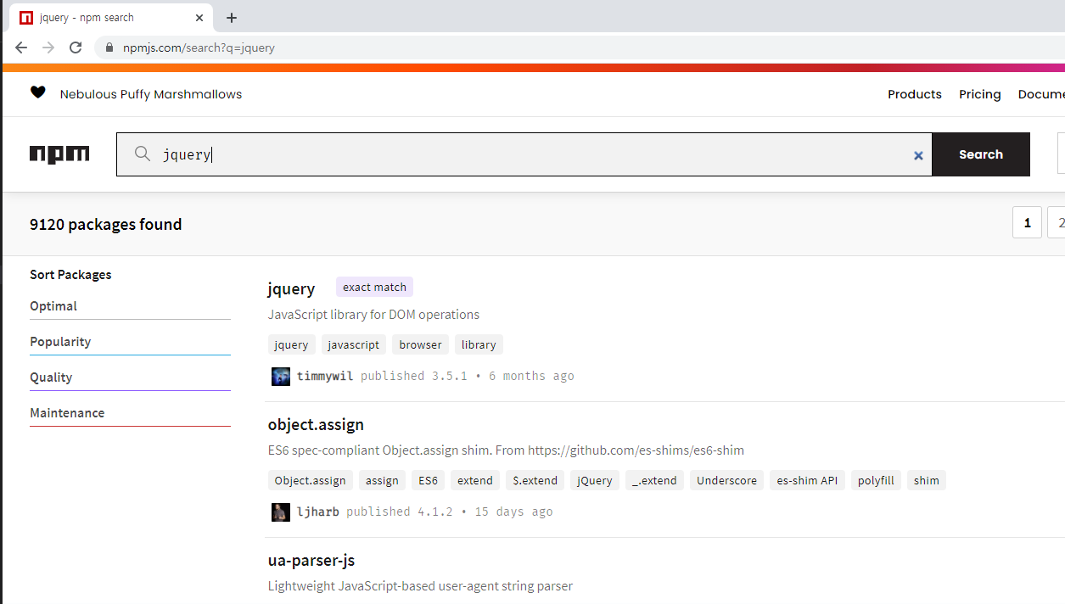The height and width of the screenshot is (604, 1065).
Task: Click the Object.assign keyword tag
Action: [x=310, y=480]
